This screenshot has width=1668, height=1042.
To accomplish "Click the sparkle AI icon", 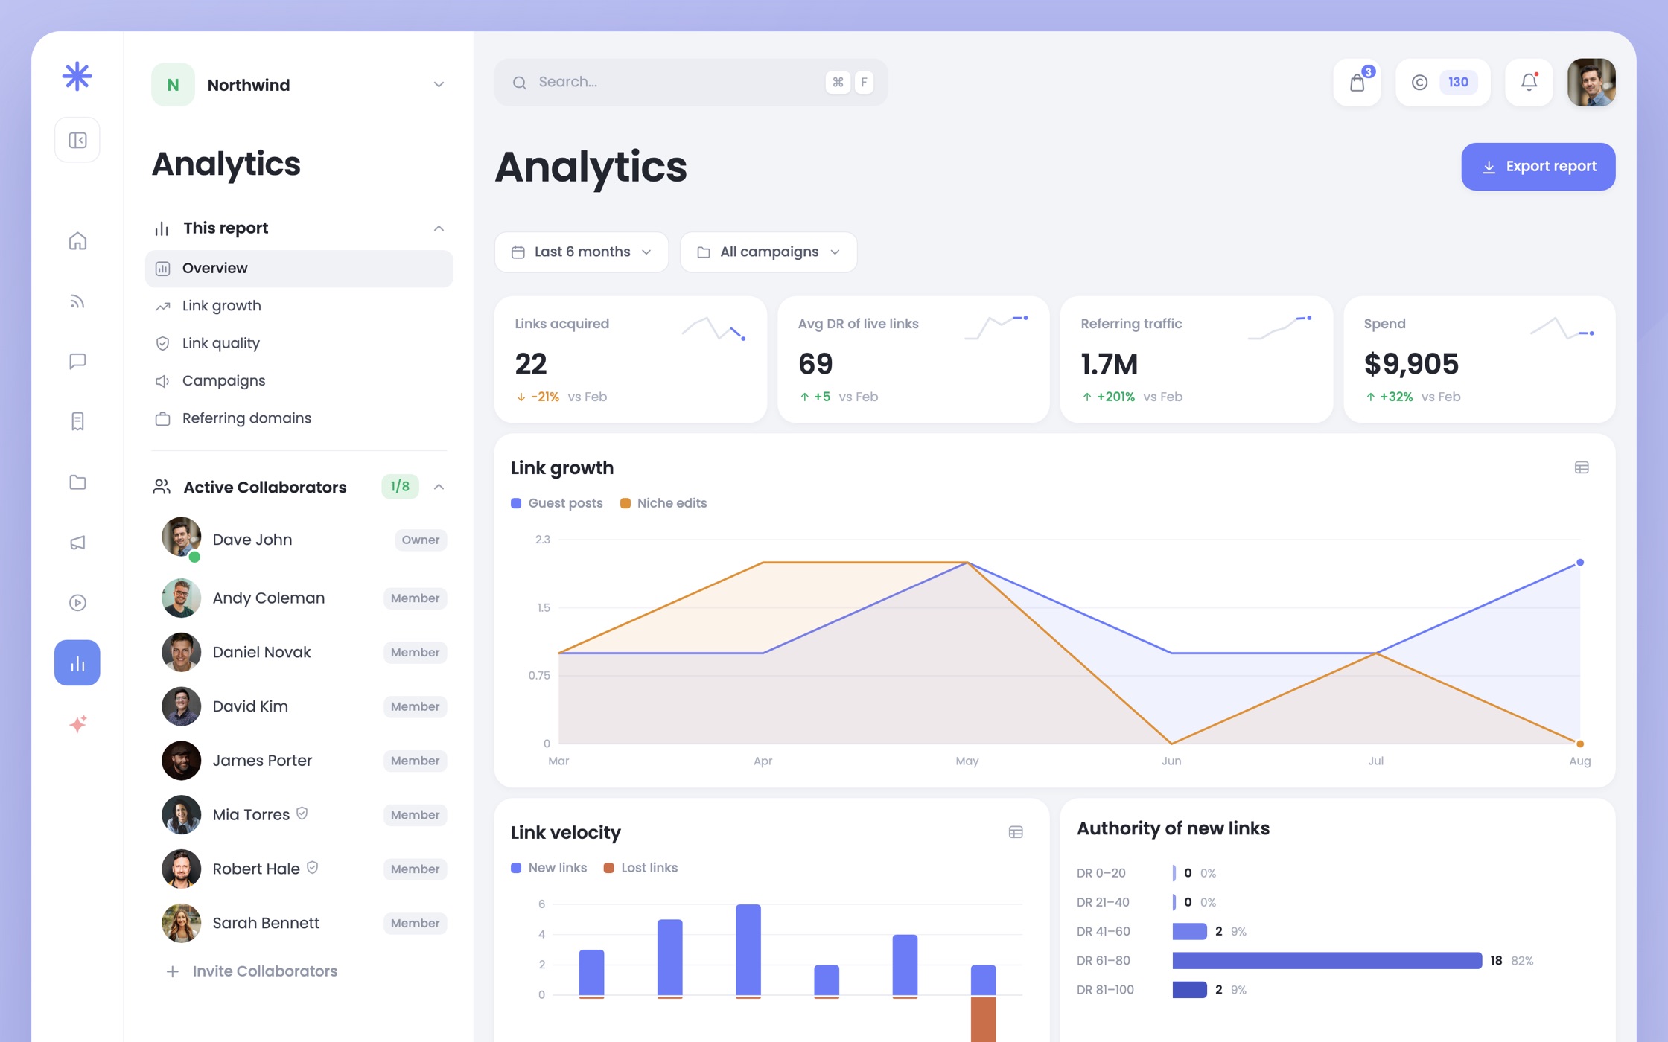I will click(77, 723).
